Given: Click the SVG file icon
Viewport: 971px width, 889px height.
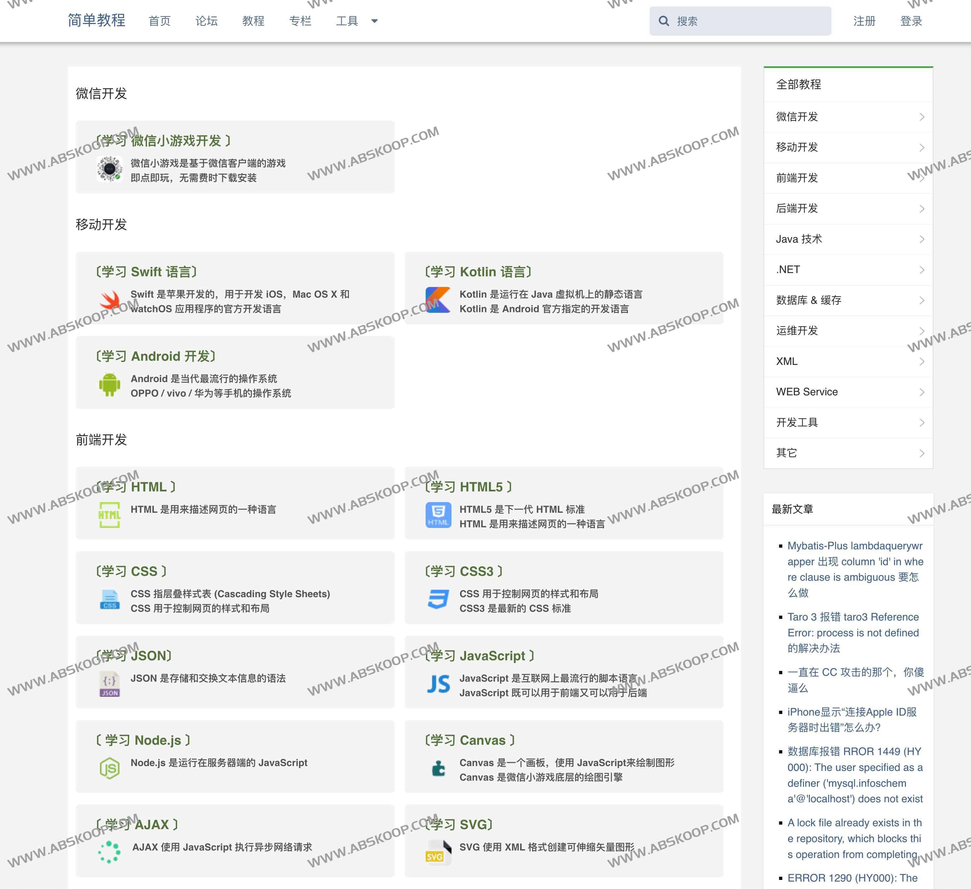Looking at the screenshot, I should (438, 851).
